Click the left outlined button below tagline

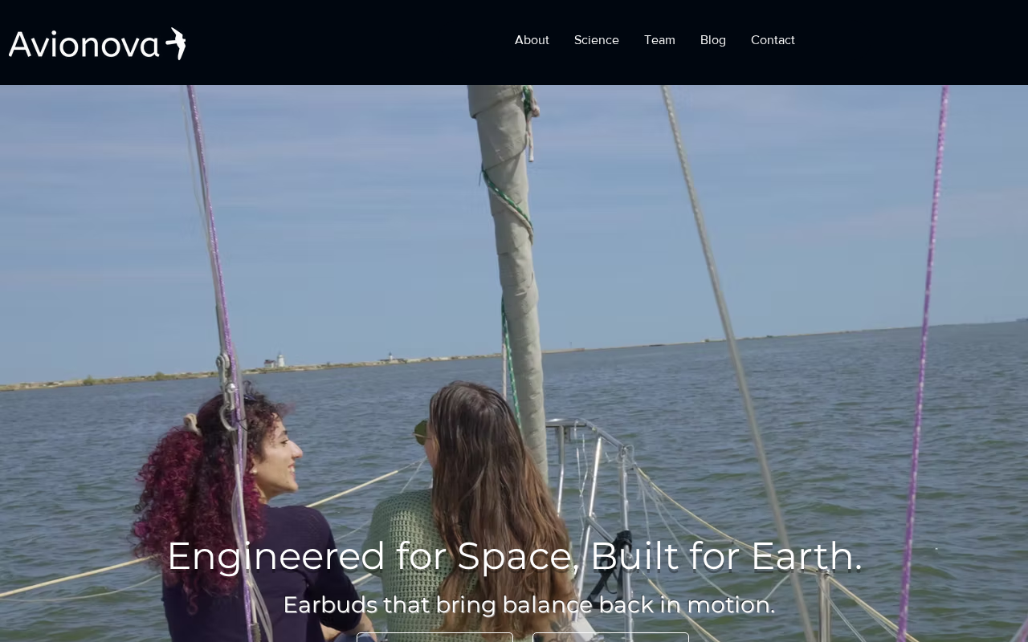tap(434, 637)
